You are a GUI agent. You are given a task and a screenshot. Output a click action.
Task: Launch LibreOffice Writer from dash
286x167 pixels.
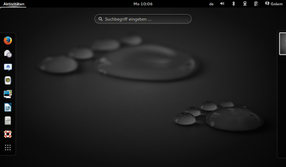coord(8,107)
